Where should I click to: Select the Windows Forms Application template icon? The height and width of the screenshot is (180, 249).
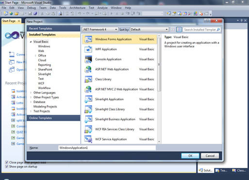click(88, 39)
